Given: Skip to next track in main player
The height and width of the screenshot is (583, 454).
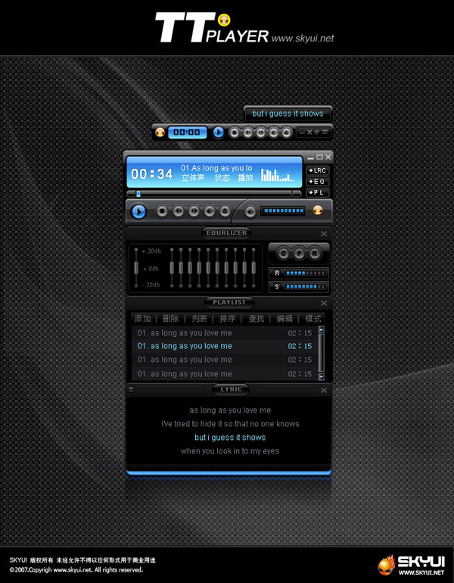Looking at the screenshot, I should pyautogui.click(x=194, y=211).
